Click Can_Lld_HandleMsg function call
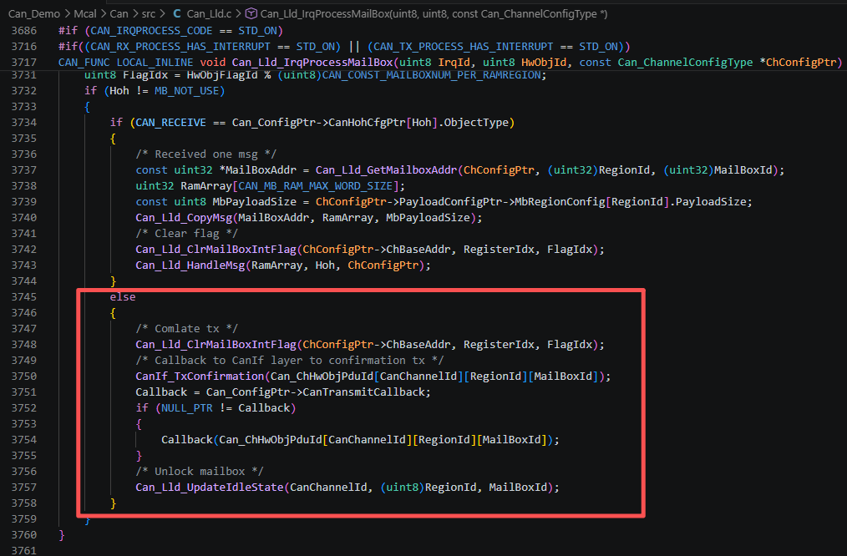 190,265
